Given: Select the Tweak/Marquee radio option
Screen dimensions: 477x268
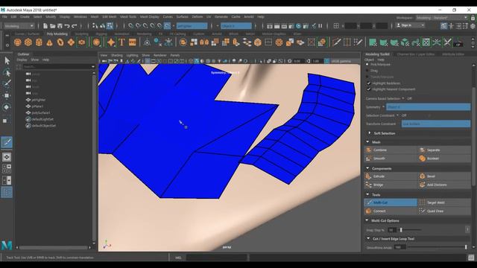Looking at the screenshot, I should [367, 77].
